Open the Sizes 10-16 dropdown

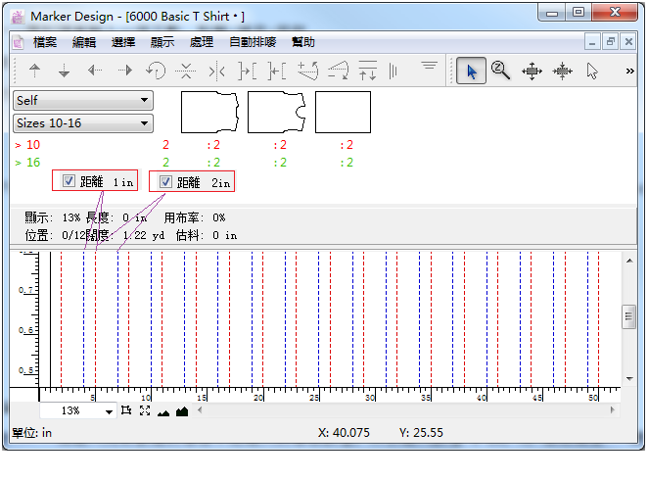[x=83, y=123]
